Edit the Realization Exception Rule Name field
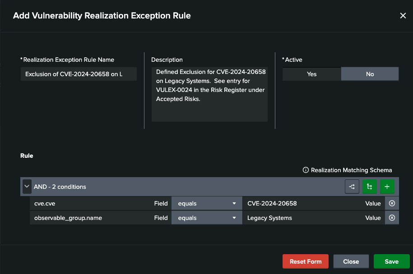Screen dimensions: 413x274 tap(79, 73)
